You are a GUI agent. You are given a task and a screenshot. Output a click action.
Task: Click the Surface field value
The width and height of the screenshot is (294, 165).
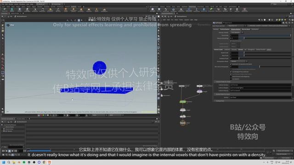(260, 98)
